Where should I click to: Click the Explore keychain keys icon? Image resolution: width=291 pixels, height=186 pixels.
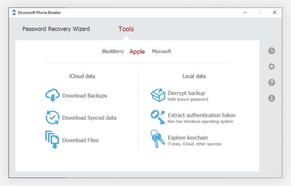pyautogui.click(x=158, y=139)
